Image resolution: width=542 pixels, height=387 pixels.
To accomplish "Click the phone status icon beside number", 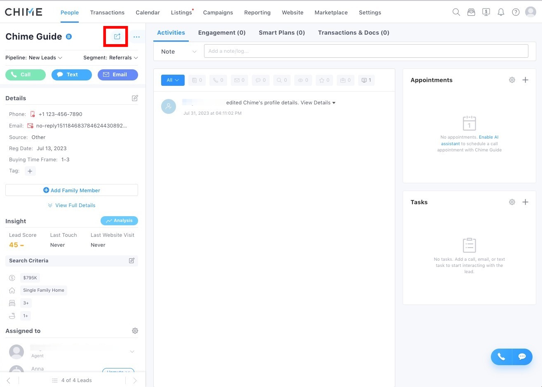I will [33, 114].
